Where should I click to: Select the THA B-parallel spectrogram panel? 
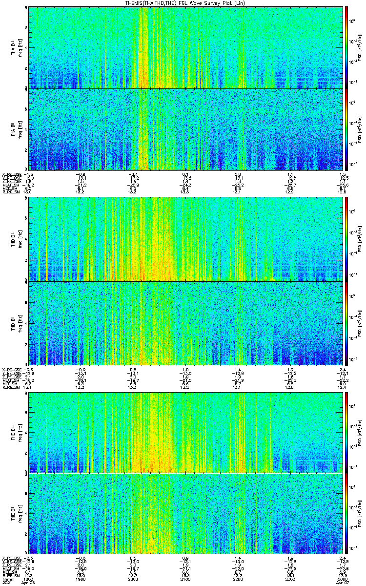[185, 129]
